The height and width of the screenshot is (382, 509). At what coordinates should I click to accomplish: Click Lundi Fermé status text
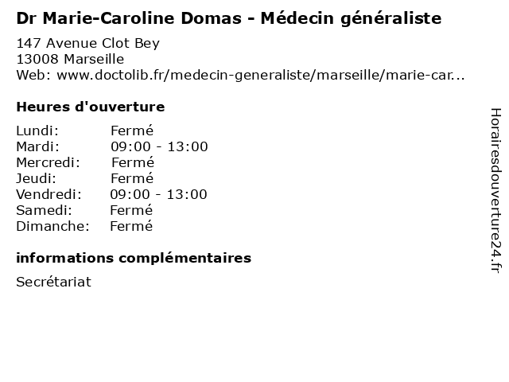(132, 131)
